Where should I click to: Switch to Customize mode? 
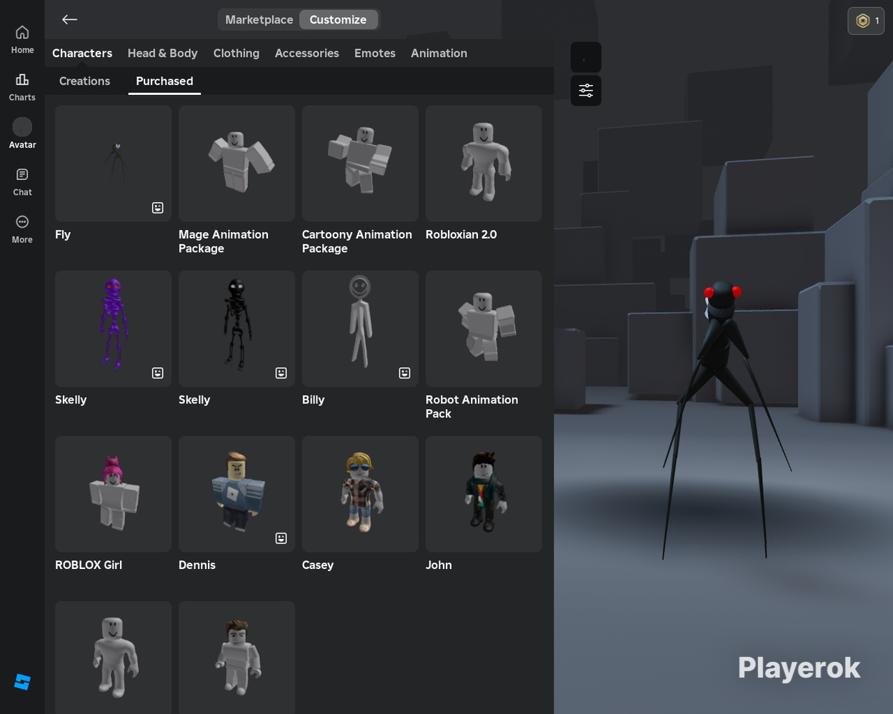(338, 20)
